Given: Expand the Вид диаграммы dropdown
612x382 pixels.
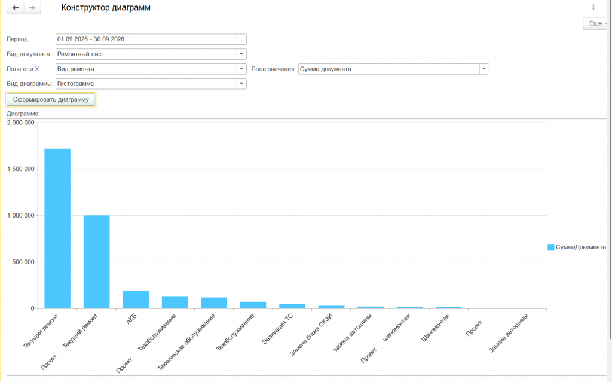Looking at the screenshot, I should (x=241, y=84).
